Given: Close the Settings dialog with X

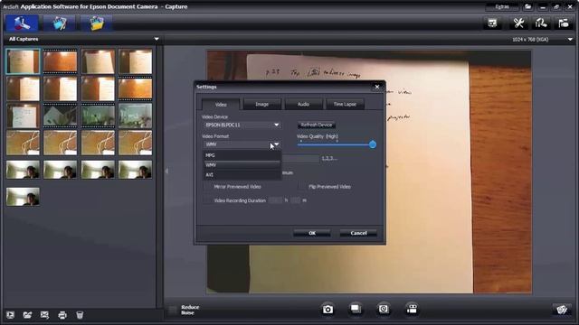Looking at the screenshot, I should [377, 87].
